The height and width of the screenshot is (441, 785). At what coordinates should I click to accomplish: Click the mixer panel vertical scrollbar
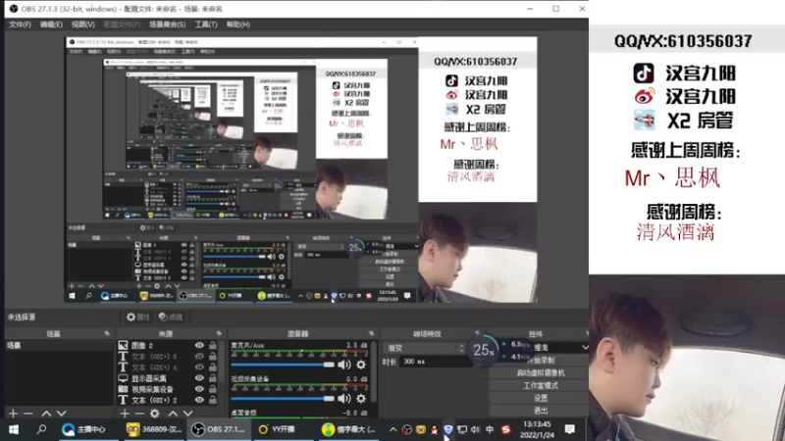tap(374, 370)
